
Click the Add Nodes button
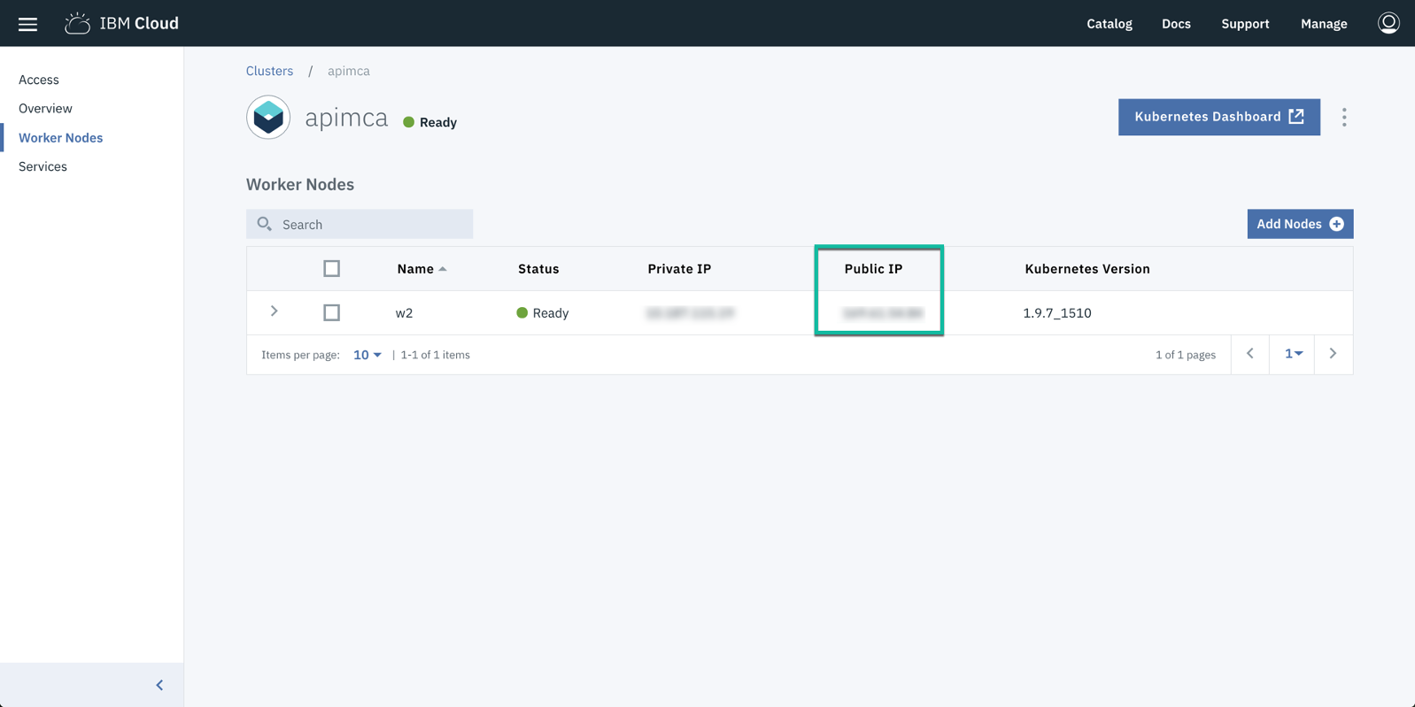coord(1300,224)
